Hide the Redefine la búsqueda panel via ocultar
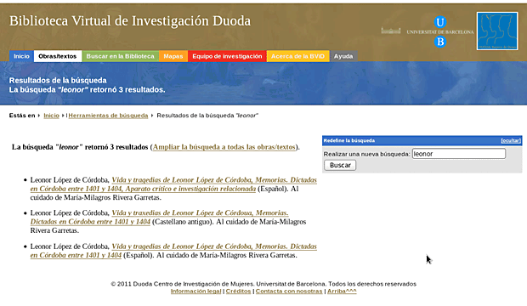 pos(511,140)
